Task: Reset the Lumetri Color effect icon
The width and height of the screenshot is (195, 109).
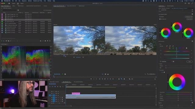Action: point(192,10)
